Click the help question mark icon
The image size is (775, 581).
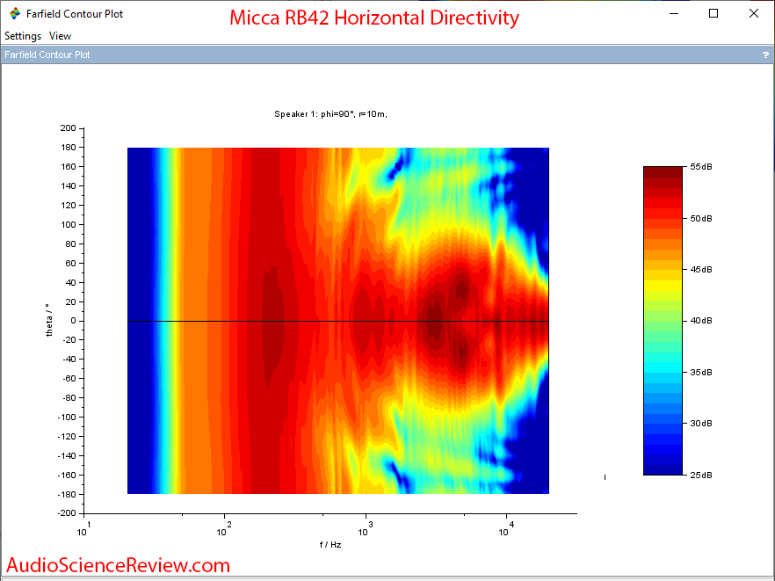(x=765, y=54)
